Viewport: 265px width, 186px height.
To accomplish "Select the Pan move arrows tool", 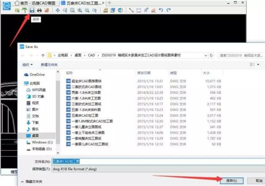I will click(x=58, y=10).
